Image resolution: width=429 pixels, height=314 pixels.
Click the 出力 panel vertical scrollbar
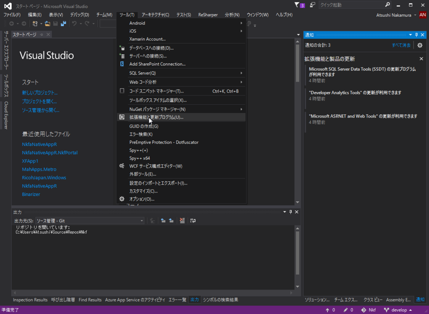click(297, 257)
